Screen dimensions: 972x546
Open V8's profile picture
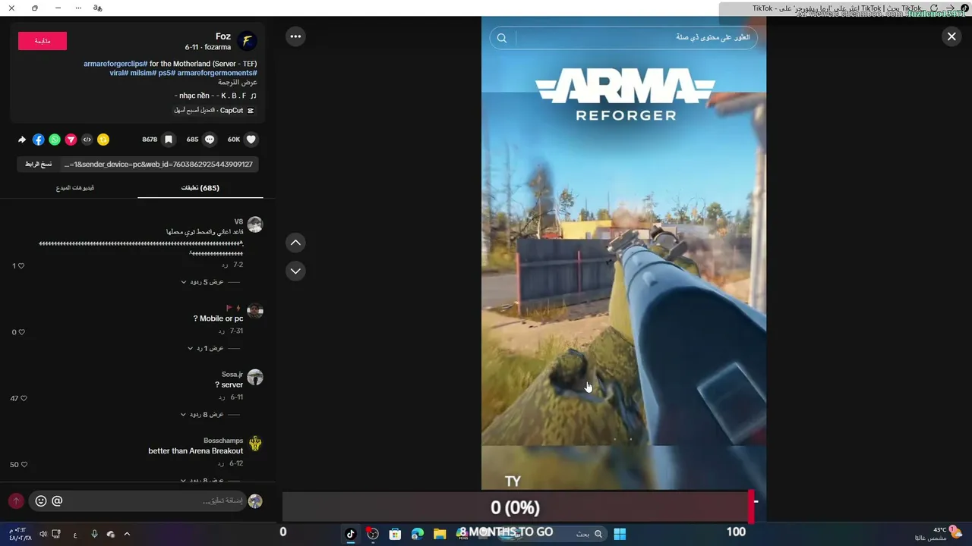(x=255, y=224)
